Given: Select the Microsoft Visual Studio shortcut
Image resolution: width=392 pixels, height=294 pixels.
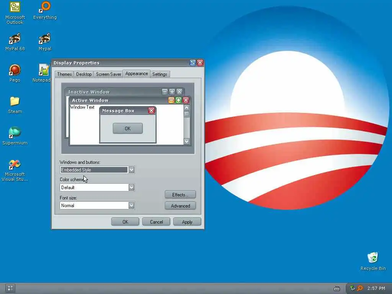Looking at the screenshot, I should point(15,170).
